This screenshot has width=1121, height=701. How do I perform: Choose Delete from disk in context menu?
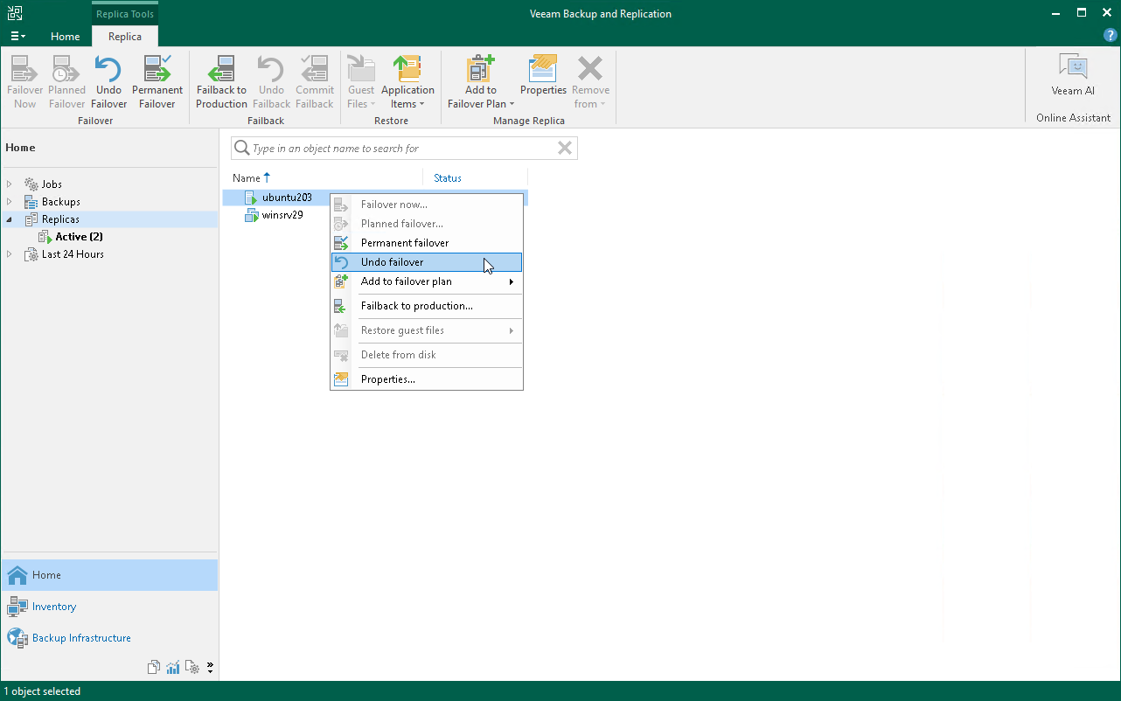pyautogui.click(x=427, y=355)
